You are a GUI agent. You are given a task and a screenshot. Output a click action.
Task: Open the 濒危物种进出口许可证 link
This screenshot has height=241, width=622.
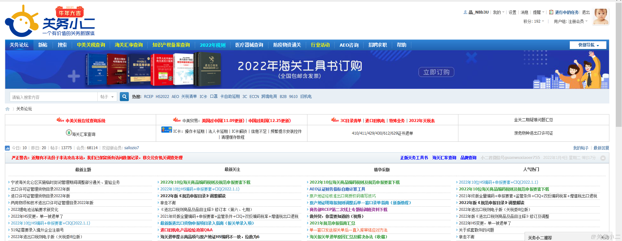click(x=533, y=133)
